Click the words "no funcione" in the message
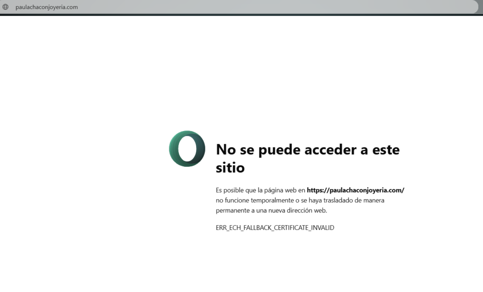The width and height of the screenshot is (483, 292). (x=232, y=200)
